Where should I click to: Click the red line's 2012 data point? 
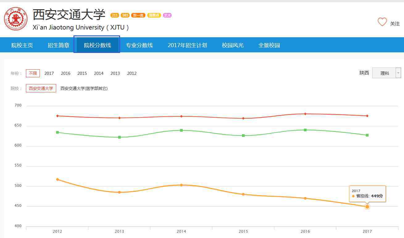(57, 116)
